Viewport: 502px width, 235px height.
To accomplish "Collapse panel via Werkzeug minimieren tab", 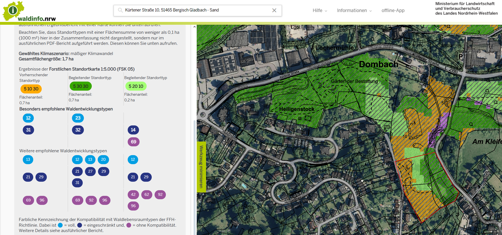I will (201, 167).
